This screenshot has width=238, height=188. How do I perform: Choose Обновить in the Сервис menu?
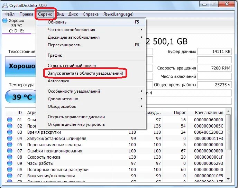(x=91, y=22)
